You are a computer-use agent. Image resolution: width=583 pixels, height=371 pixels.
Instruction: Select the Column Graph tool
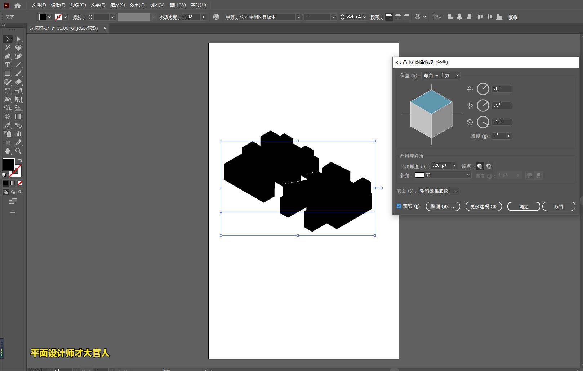[x=18, y=134]
